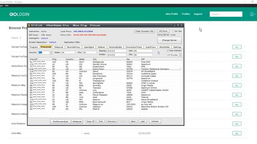Go to the Referer tab
257x144 pixels.
101,47
